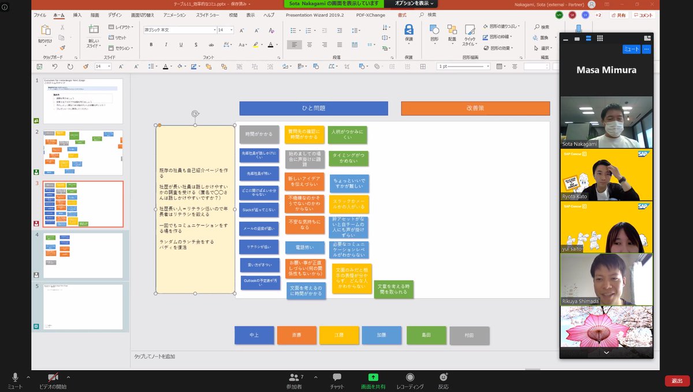Select slide 2 thumbnail
Screen dimensions: 693x392
click(x=83, y=152)
